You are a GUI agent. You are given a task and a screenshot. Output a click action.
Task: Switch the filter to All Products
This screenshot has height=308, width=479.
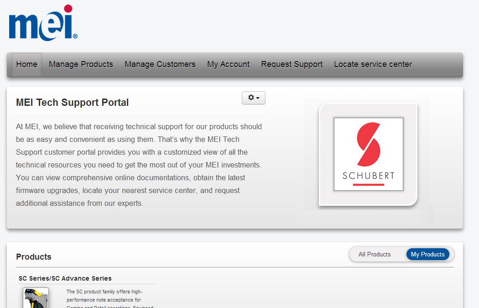point(375,255)
